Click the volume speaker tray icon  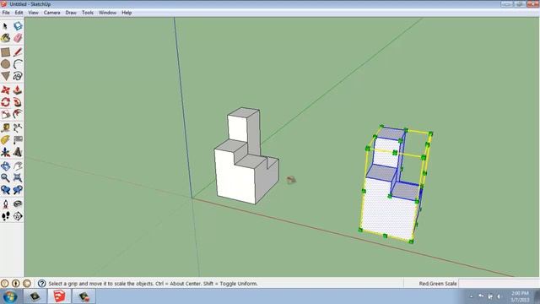pyautogui.click(x=499, y=296)
